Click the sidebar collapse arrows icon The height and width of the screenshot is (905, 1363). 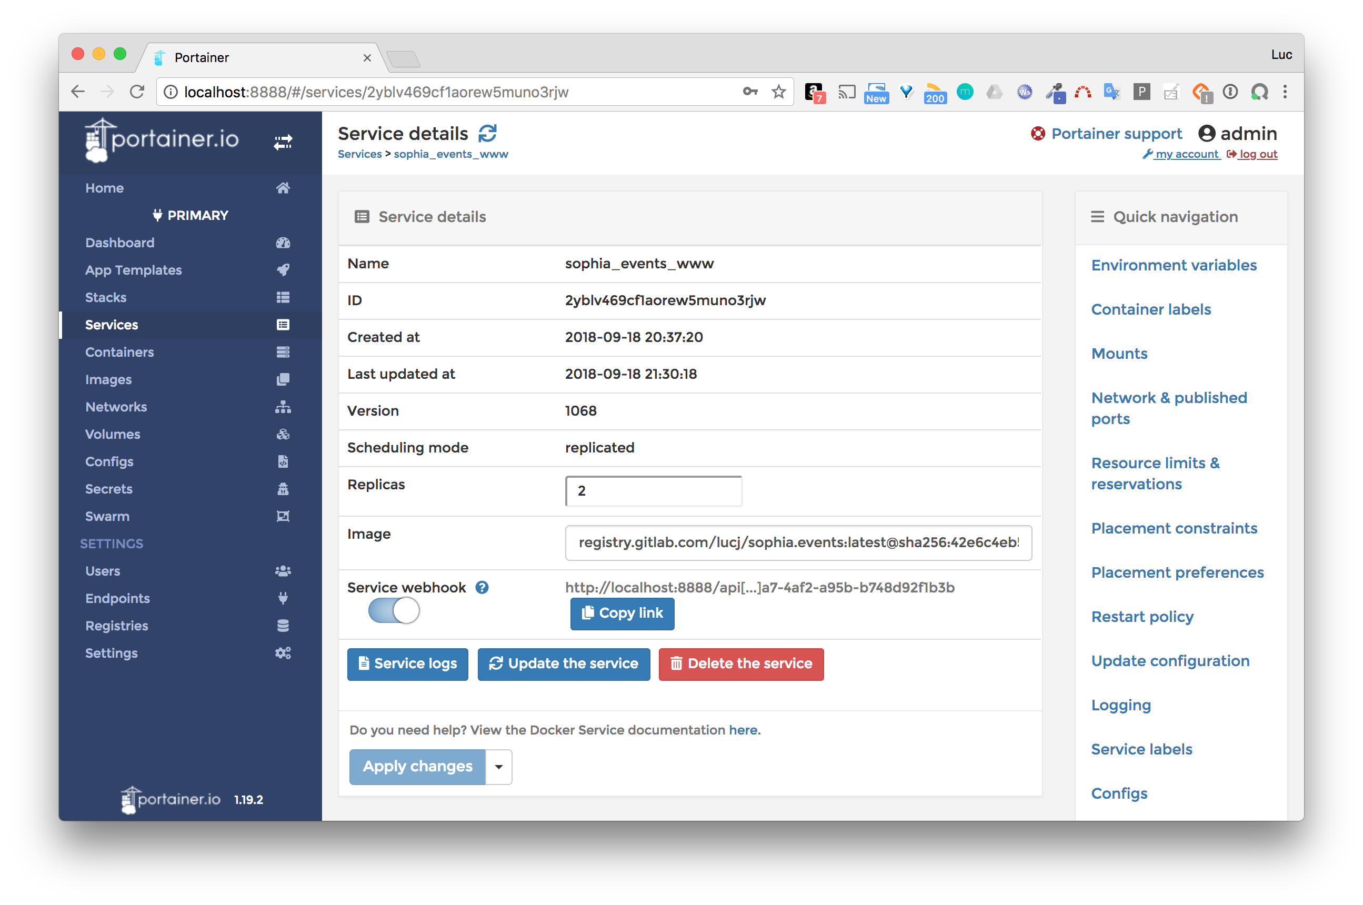click(x=283, y=142)
